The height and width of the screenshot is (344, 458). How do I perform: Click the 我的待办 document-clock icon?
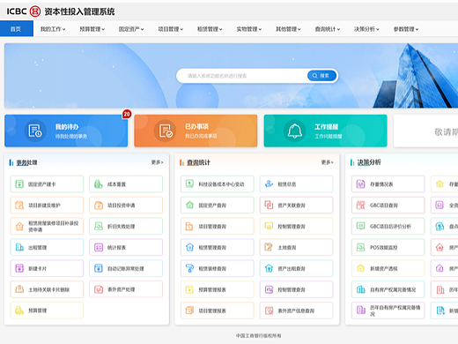coord(35,131)
